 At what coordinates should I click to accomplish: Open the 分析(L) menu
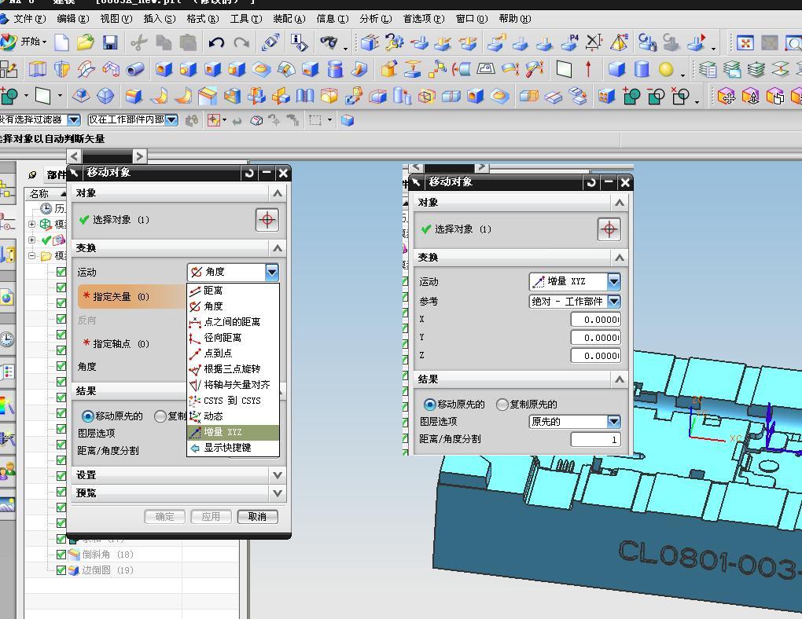point(375,19)
